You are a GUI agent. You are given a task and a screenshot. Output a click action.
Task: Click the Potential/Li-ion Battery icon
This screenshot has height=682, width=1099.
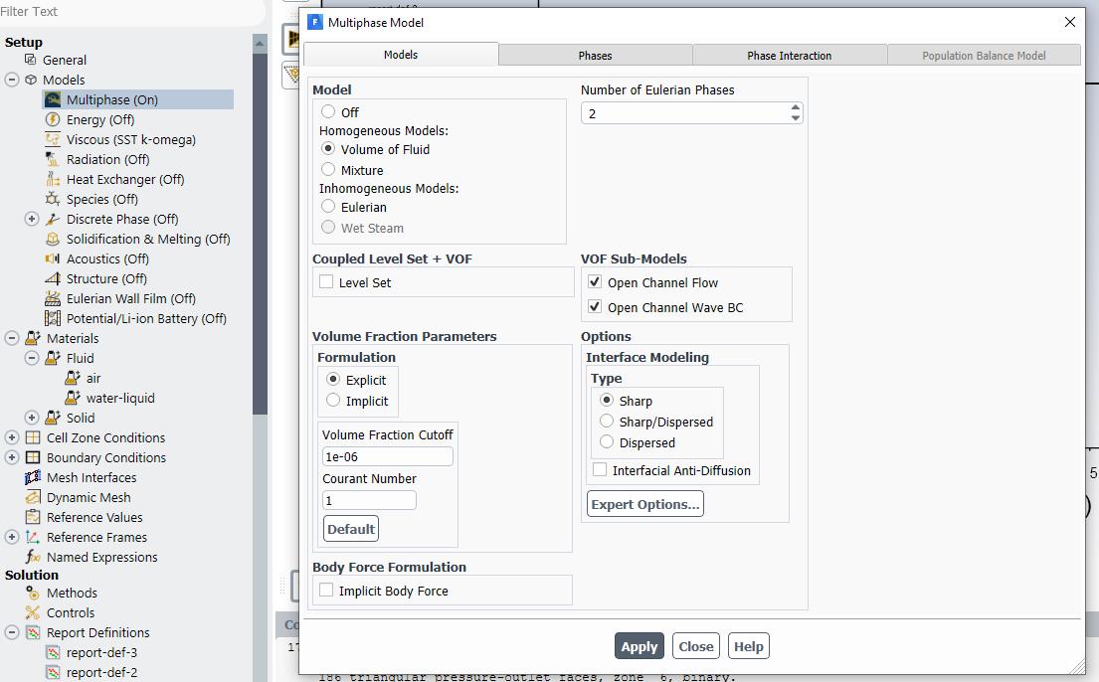click(x=53, y=318)
